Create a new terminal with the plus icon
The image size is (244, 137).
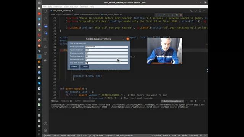click(187, 101)
